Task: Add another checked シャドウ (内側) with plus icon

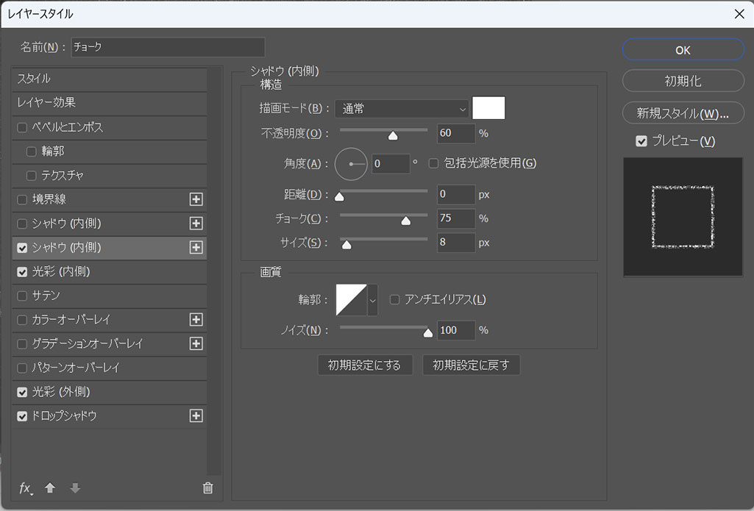Action: (196, 247)
